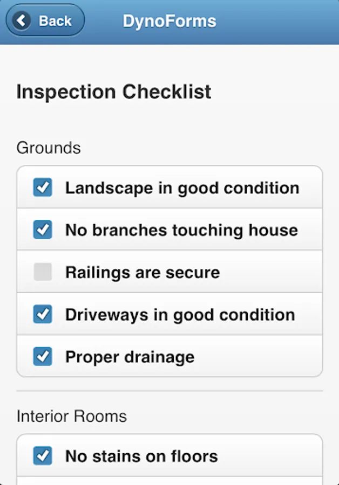Click the DynoForms title in the header
Screen dimensions: 339x485
(x=170, y=21)
